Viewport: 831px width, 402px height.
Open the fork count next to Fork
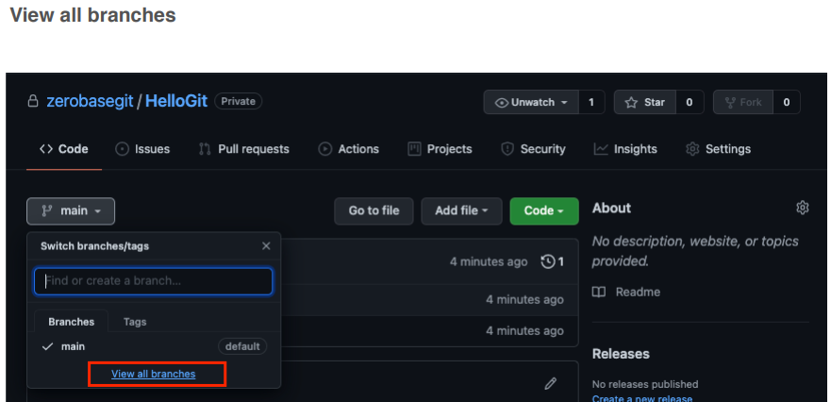(x=787, y=102)
